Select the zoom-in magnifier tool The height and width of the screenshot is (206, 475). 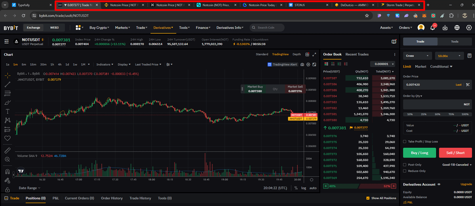click(8, 159)
